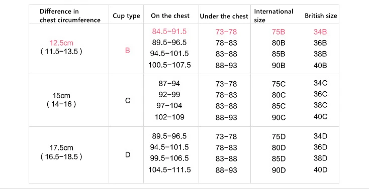Click the pink 34B British size
369x189 pixels.
(320, 32)
